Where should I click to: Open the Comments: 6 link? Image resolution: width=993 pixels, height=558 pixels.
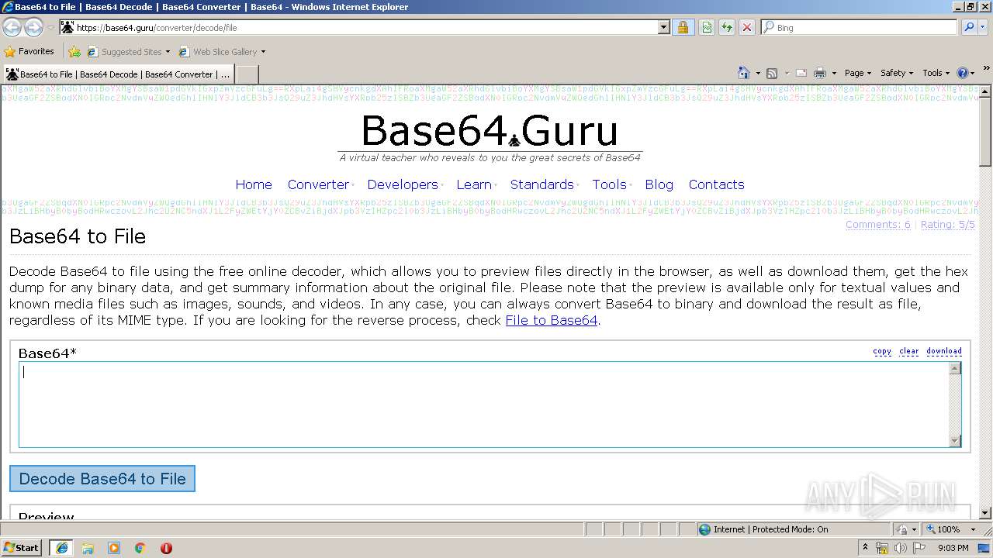(x=878, y=225)
